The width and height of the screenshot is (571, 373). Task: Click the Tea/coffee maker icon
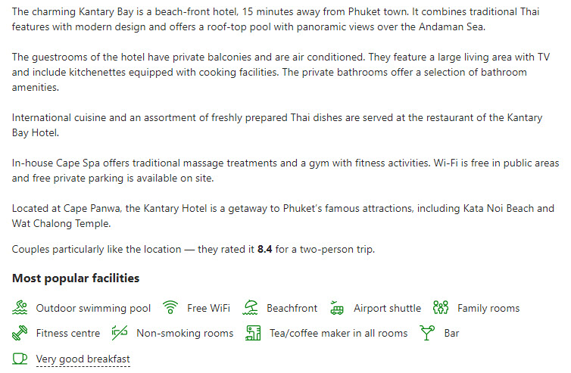(x=253, y=333)
